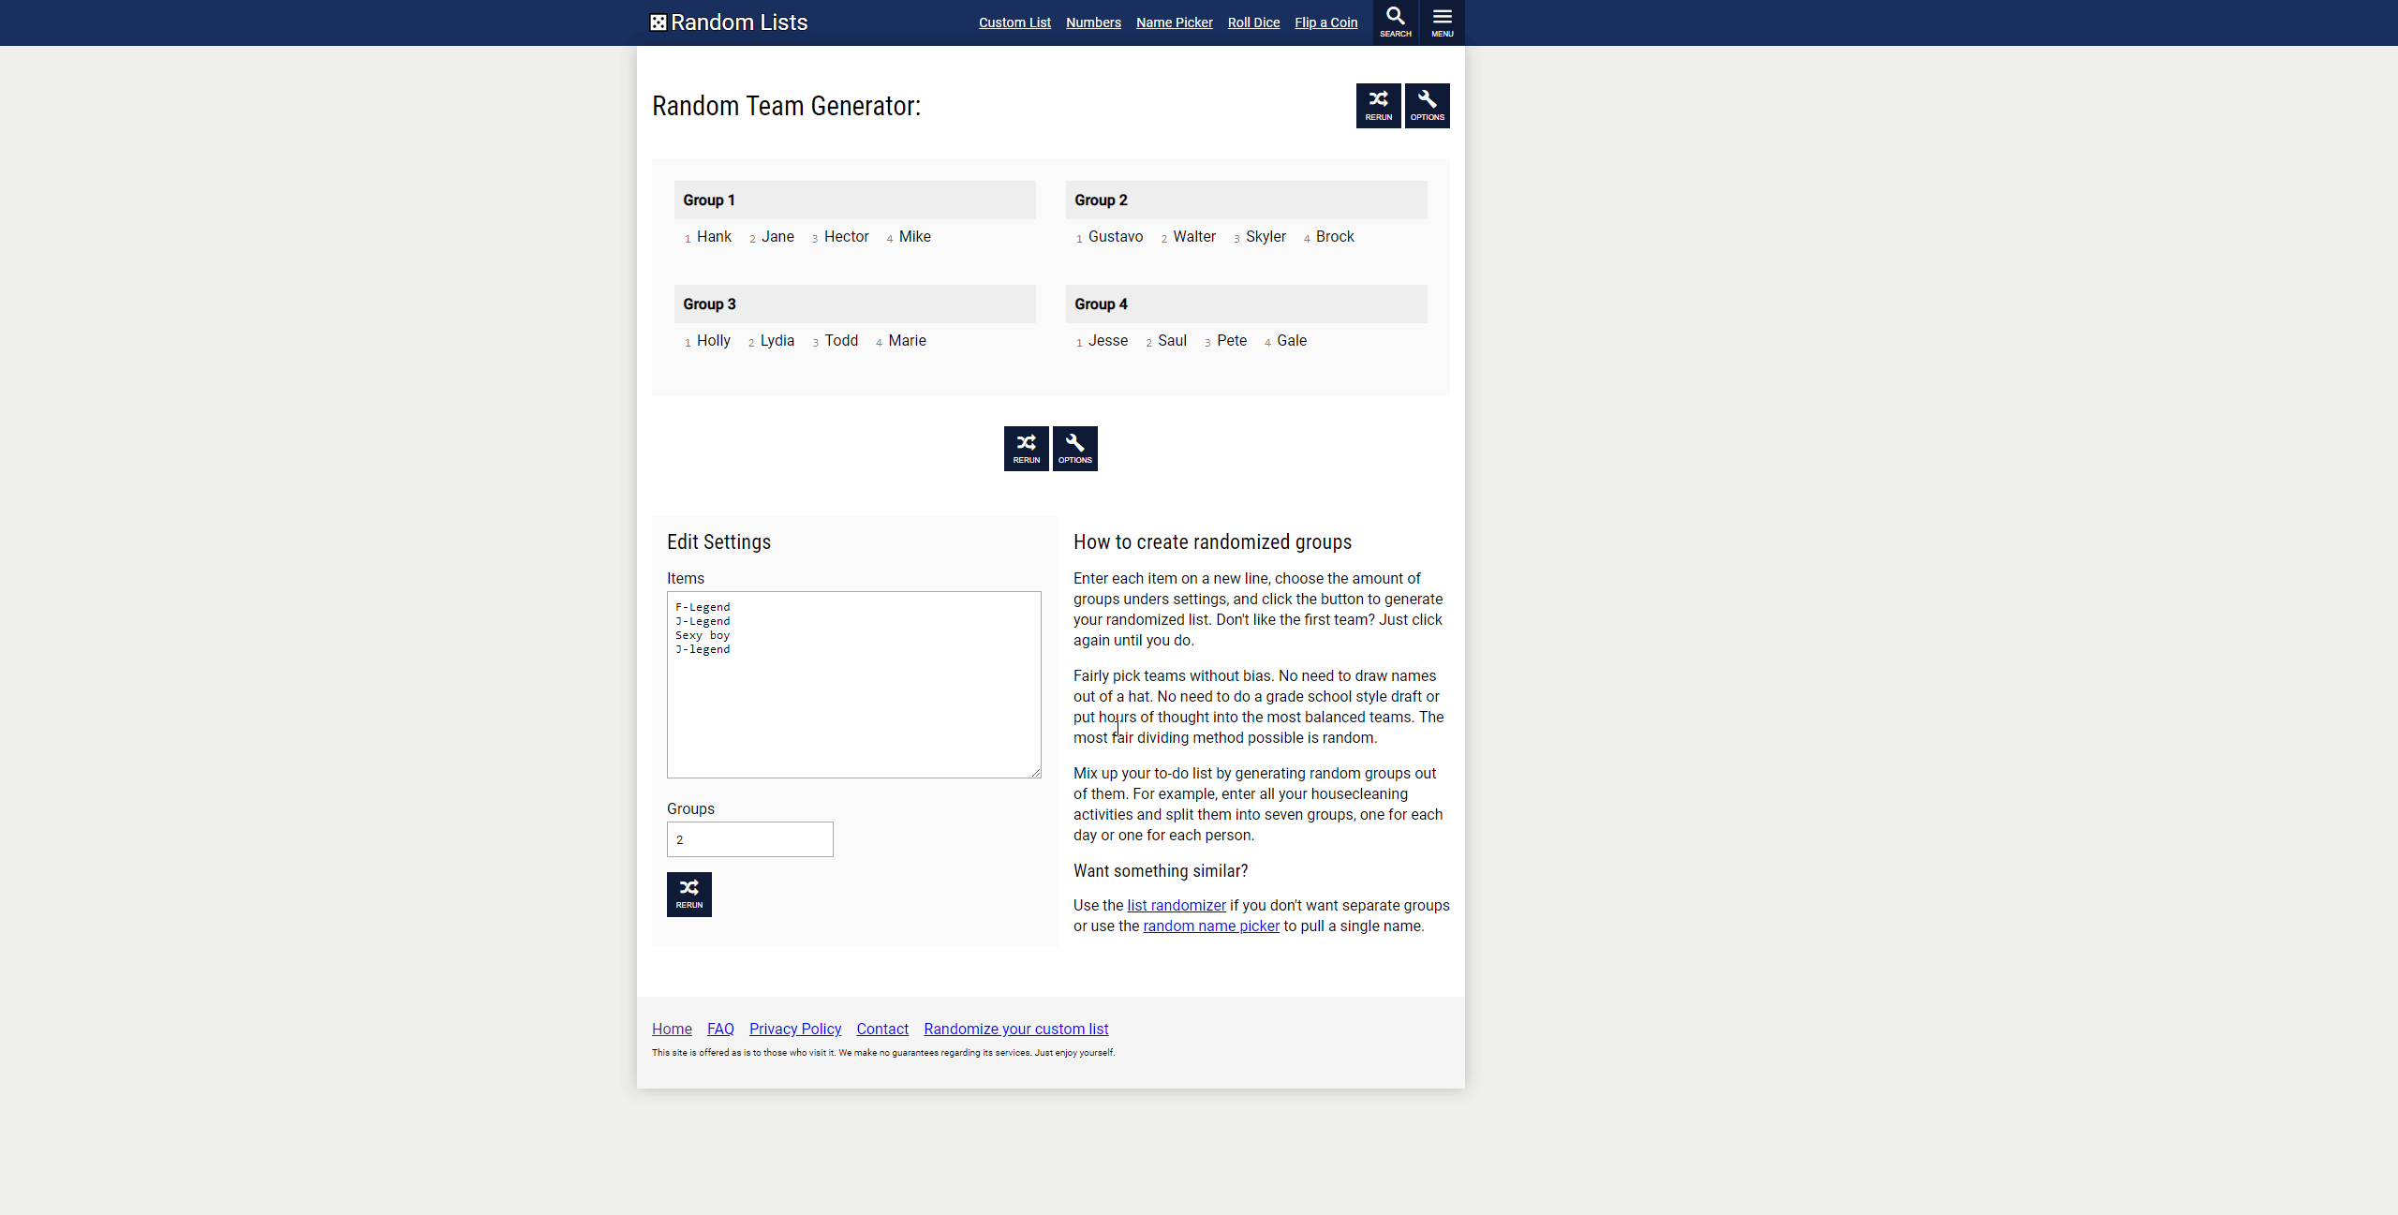The height and width of the screenshot is (1215, 2398).
Task: Follow the list randomizer link
Action: [x=1176, y=905]
